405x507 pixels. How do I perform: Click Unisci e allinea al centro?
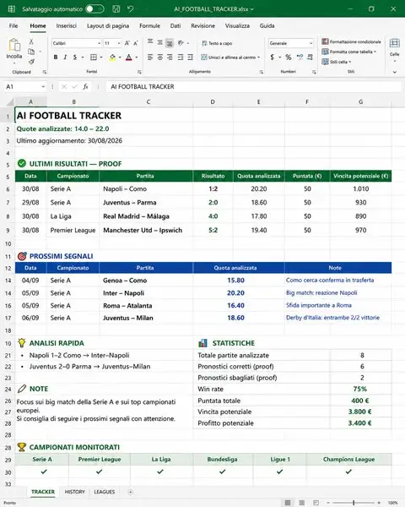pyautogui.click(x=229, y=57)
